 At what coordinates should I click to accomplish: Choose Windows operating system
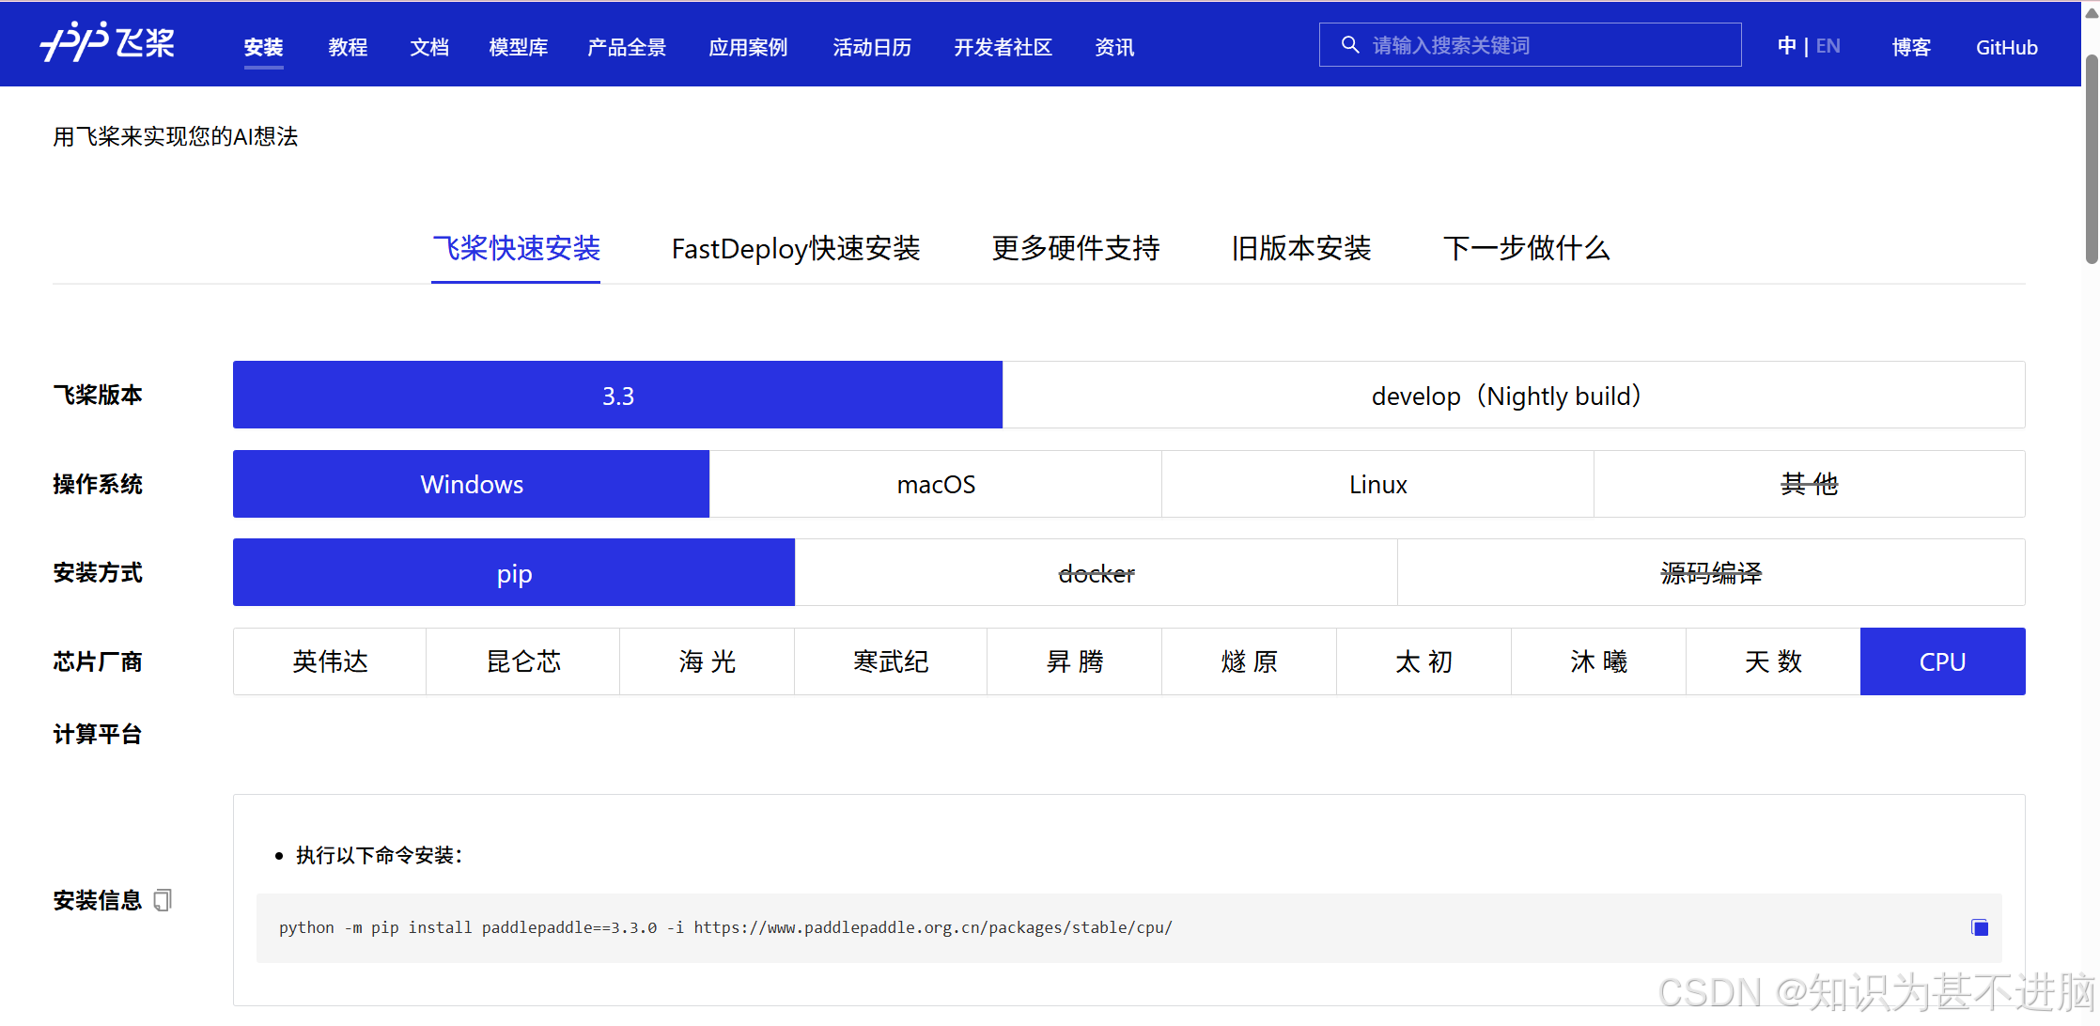coord(471,484)
